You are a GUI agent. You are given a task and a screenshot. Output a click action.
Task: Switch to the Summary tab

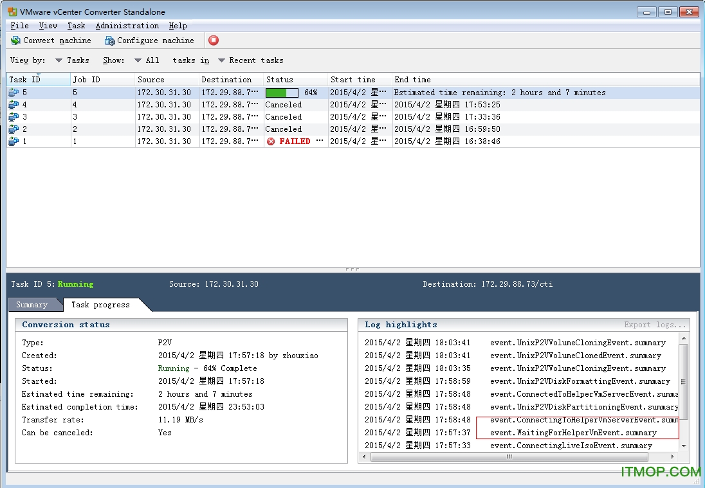32,305
